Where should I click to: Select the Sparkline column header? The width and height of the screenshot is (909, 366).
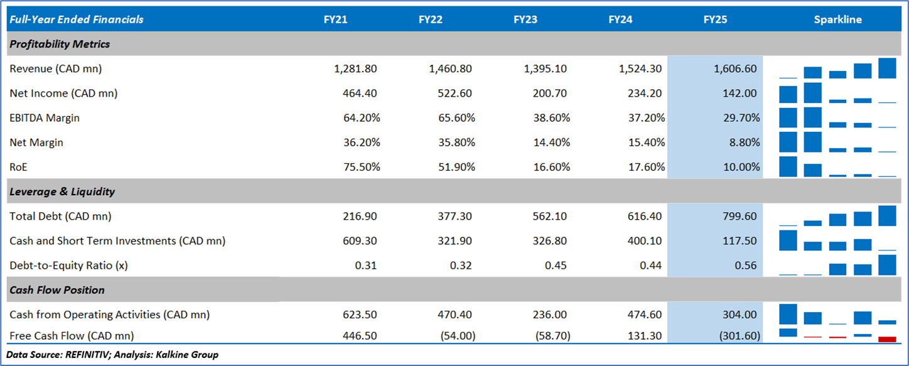[837, 19]
